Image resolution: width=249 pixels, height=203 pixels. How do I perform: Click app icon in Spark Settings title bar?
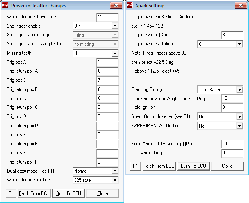(130, 6)
